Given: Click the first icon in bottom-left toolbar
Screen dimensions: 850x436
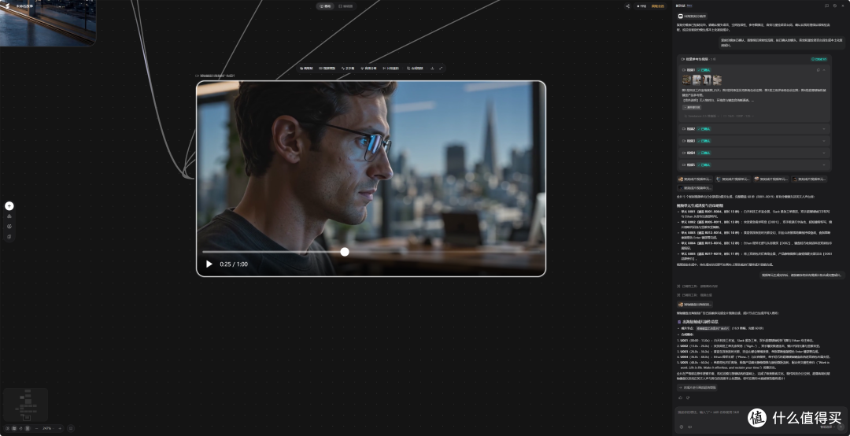Looking at the screenshot, I should (x=7, y=428).
